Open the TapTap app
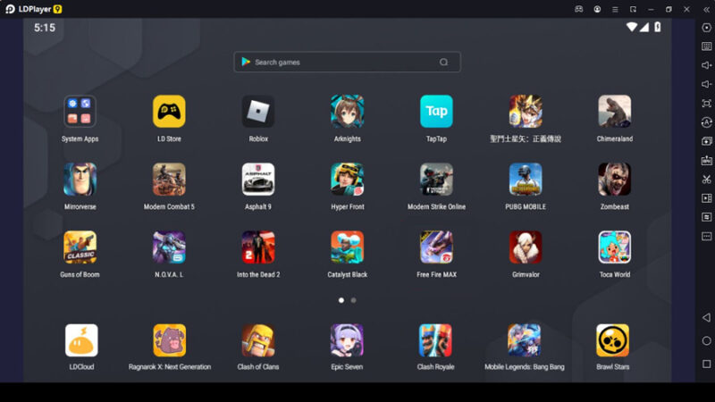The height and width of the screenshot is (402, 715). tap(436, 112)
